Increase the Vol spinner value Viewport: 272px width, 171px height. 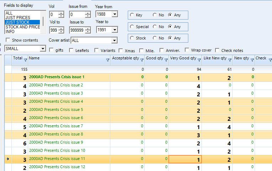coord(61,13)
